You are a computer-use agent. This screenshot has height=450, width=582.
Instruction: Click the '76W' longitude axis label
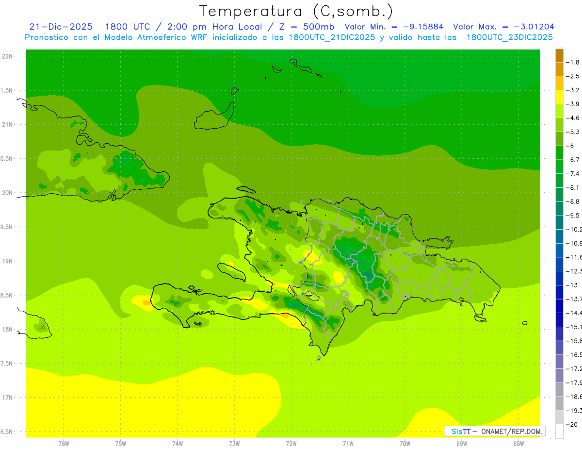(x=64, y=444)
